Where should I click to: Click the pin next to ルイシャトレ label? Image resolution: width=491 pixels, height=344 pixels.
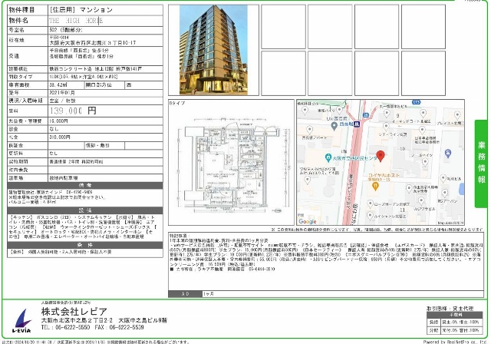pos(370,216)
